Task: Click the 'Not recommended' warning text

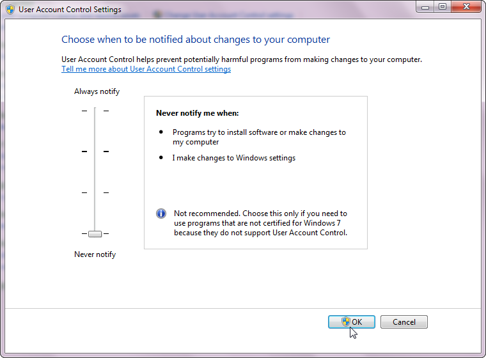Action: (261, 223)
